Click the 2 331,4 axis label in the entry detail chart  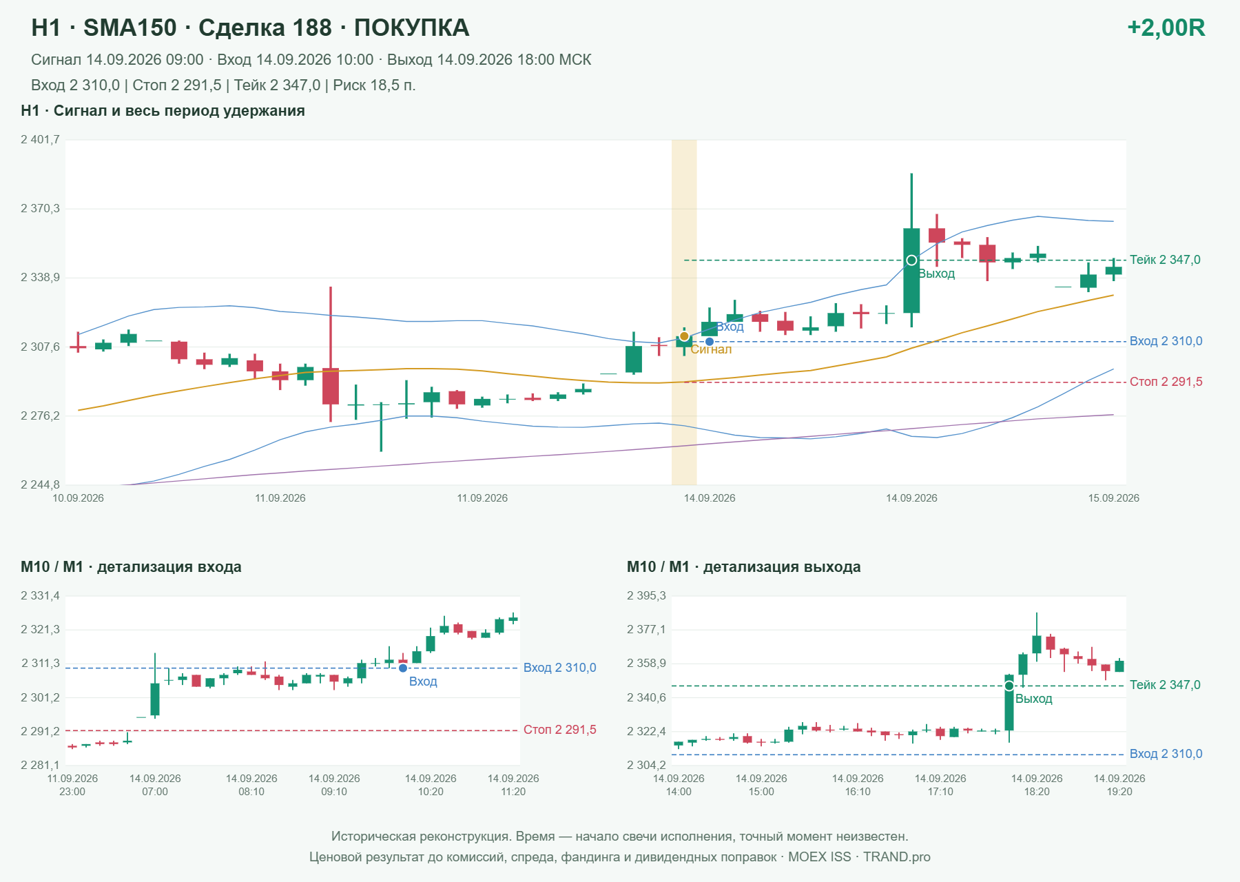point(40,596)
